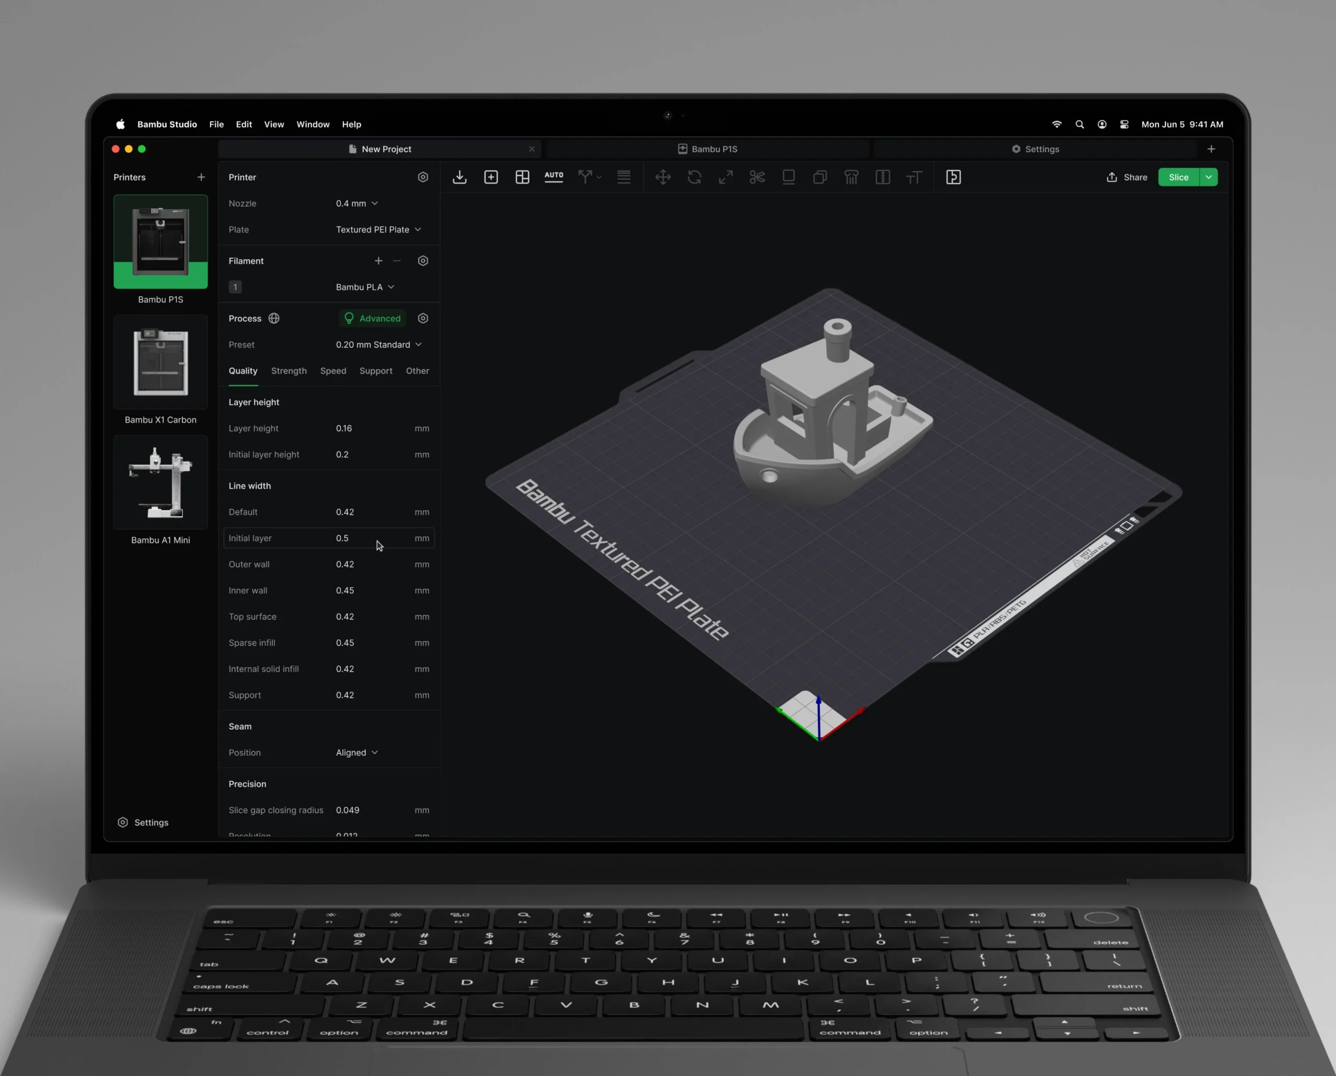Screen dimensions: 1336x1076
Task: Remove a filament with the minus icon
Action: pos(397,261)
